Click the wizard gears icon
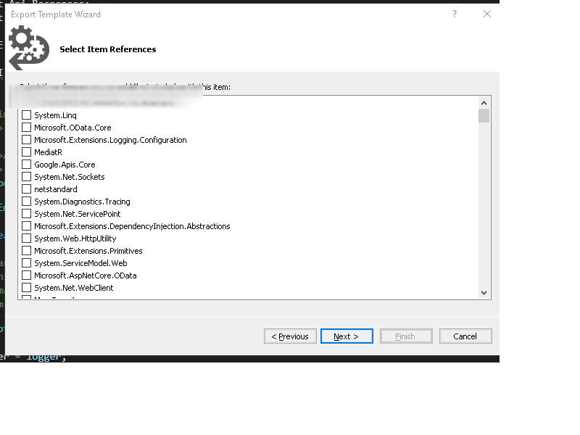 pyautogui.click(x=29, y=48)
